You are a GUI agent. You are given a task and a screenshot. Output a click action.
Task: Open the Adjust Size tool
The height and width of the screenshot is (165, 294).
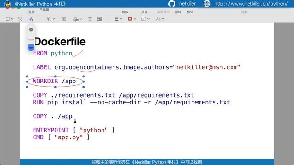[99, 19]
